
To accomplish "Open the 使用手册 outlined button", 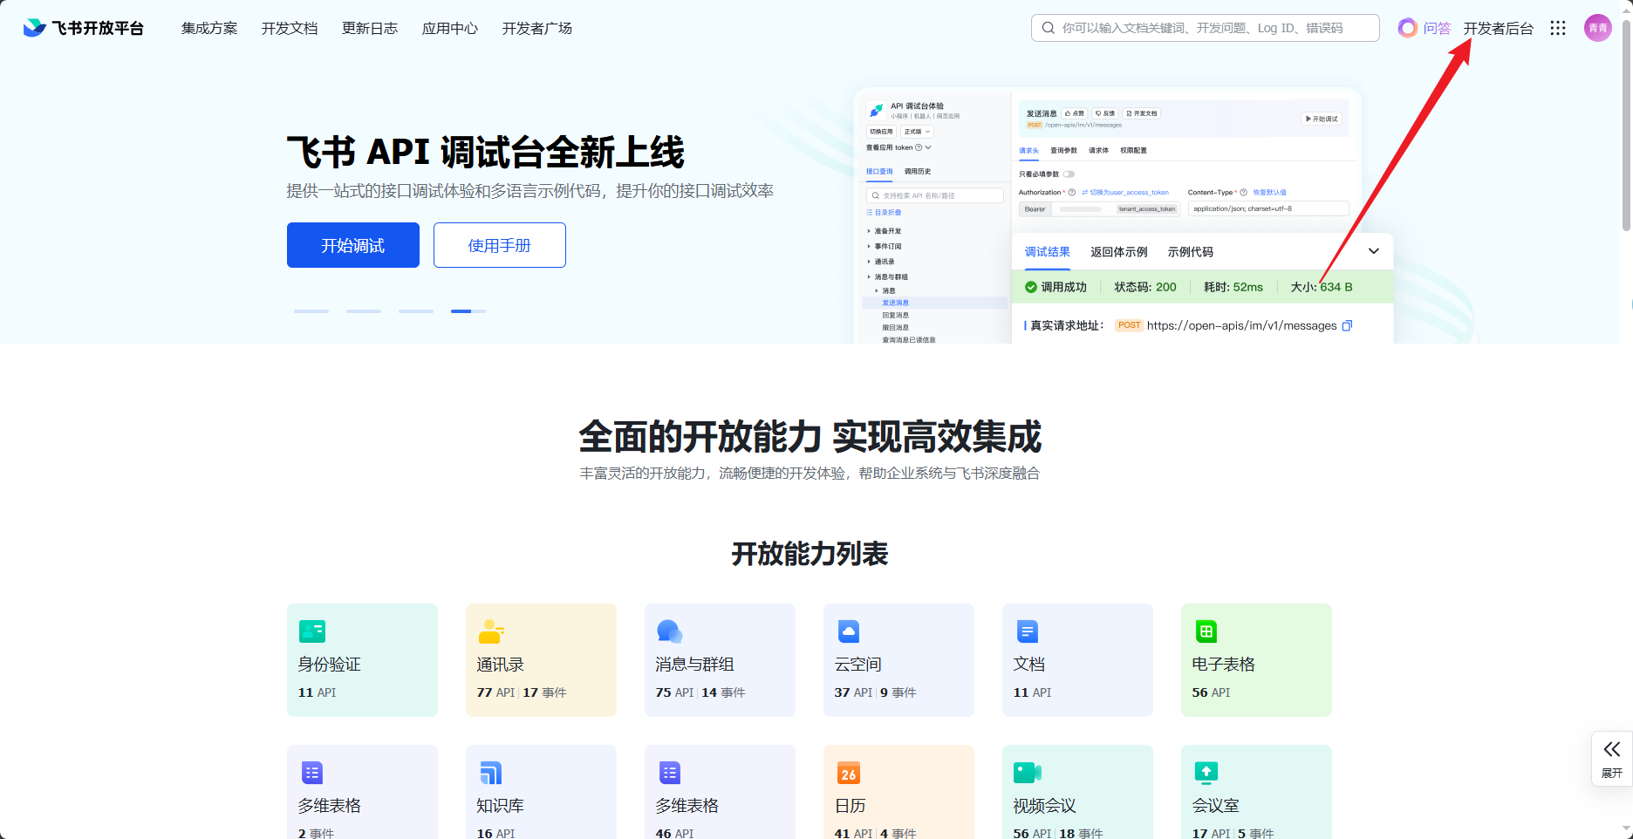I will coord(500,245).
